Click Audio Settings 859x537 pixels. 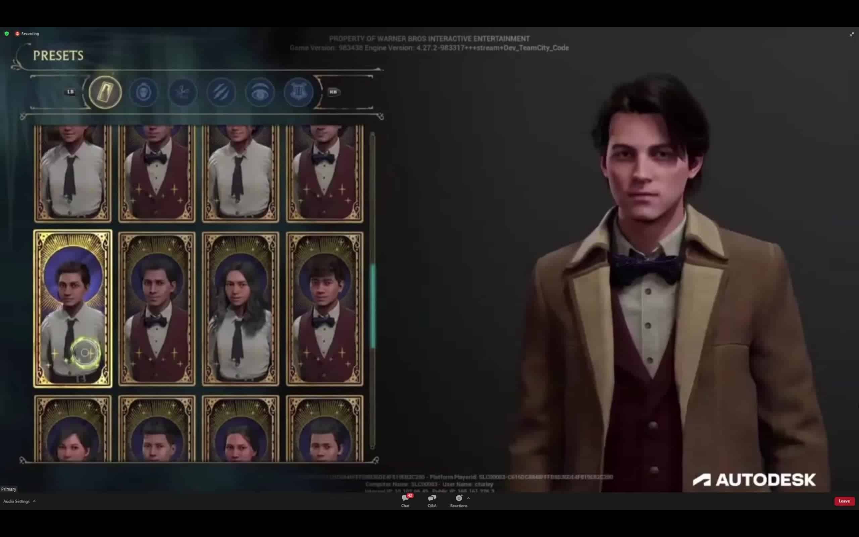pyautogui.click(x=16, y=501)
